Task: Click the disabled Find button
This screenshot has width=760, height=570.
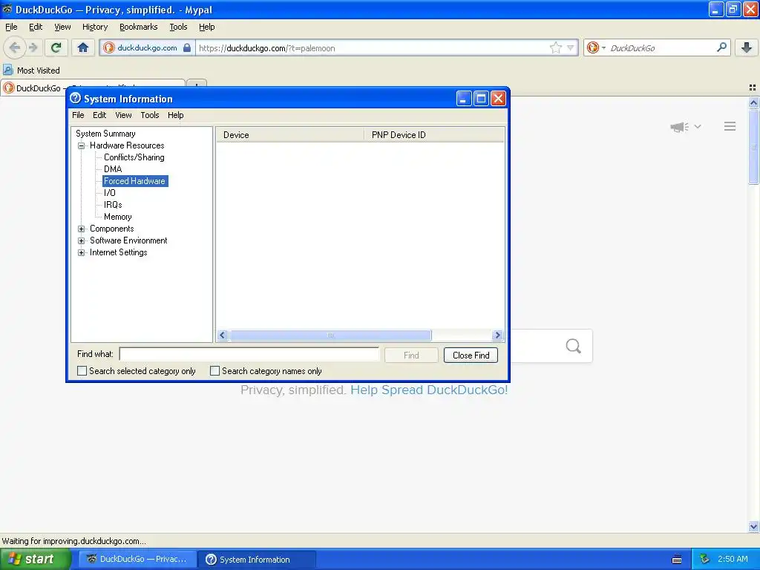Action: (411, 356)
